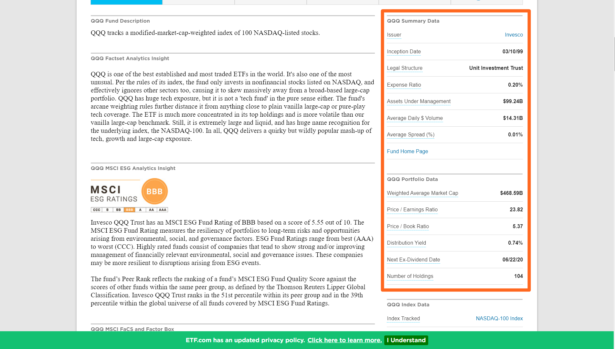Click the Distribution Yield label
Image resolution: width=615 pixels, height=349 pixels.
pyautogui.click(x=406, y=243)
